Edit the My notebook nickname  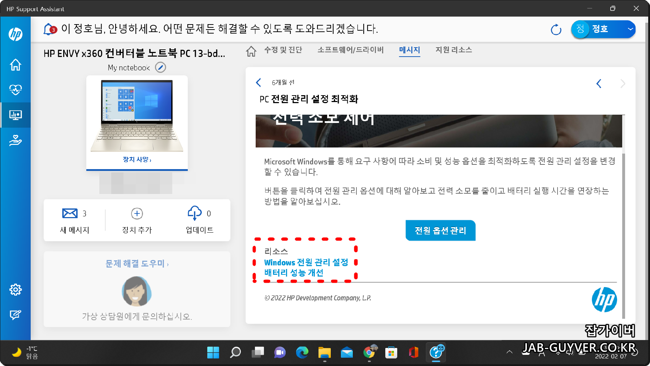[x=160, y=67]
